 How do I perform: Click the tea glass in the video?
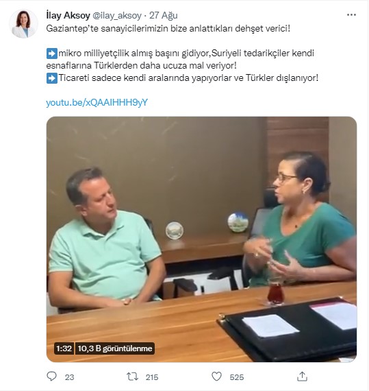pyautogui.click(x=276, y=292)
